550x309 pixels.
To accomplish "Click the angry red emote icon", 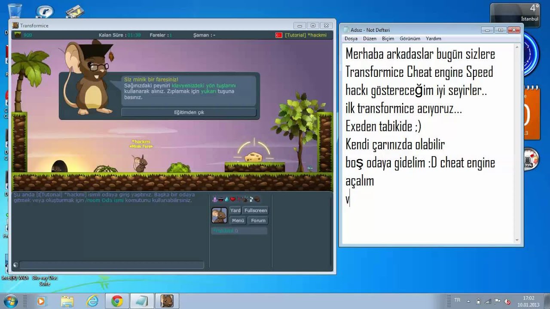I will point(239,199).
